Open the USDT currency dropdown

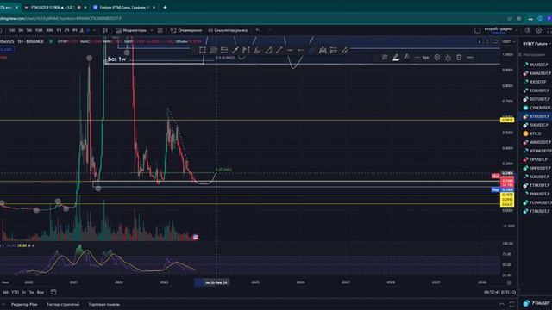point(508,41)
